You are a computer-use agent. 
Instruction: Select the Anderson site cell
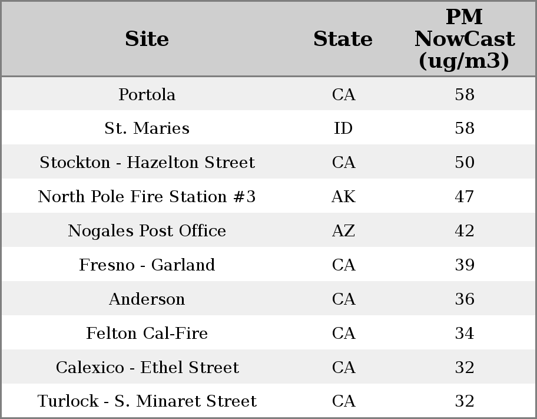pyautogui.click(x=147, y=299)
